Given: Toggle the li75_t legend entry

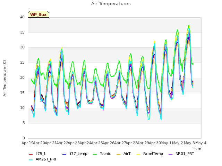Looking at the screenshot, I should (x=37, y=154).
